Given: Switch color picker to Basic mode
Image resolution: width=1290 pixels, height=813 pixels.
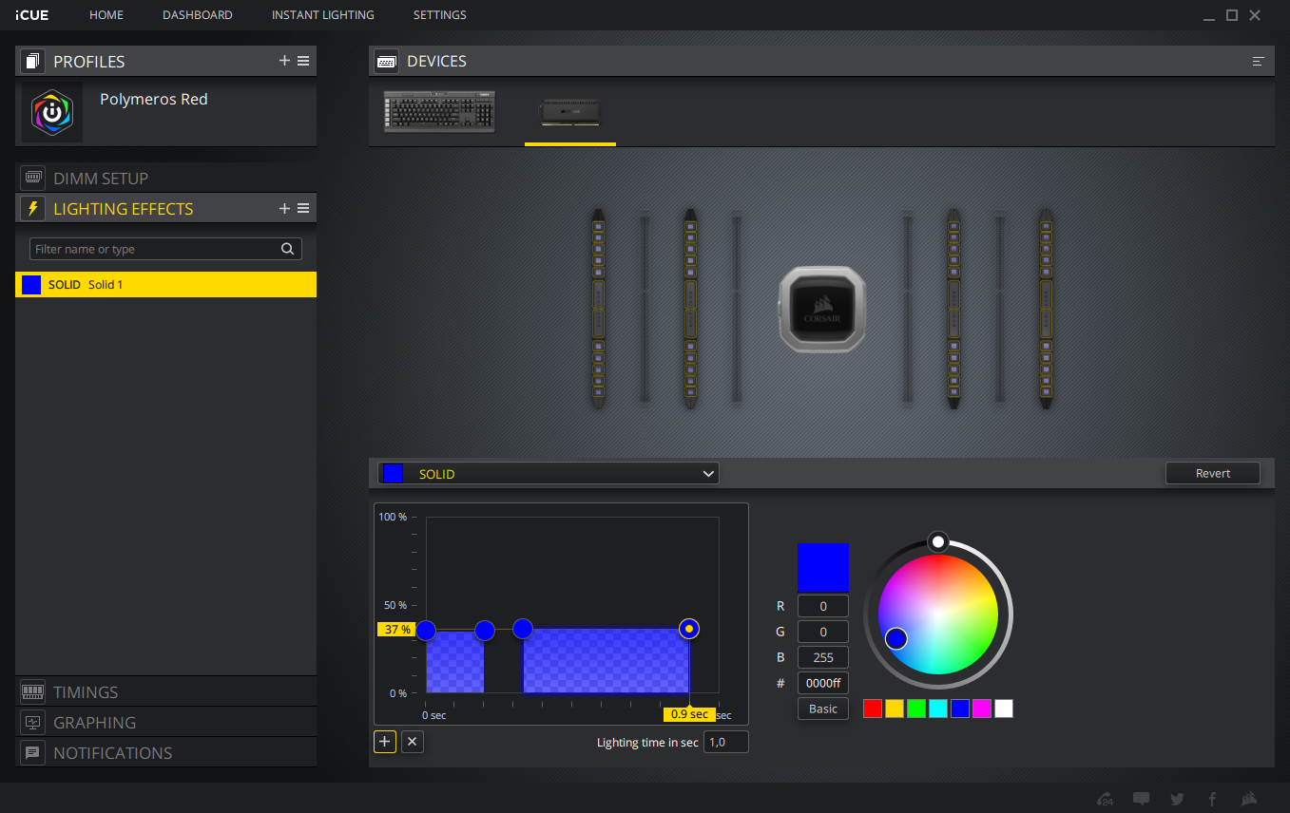Looking at the screenshot, I should [822, 709].
